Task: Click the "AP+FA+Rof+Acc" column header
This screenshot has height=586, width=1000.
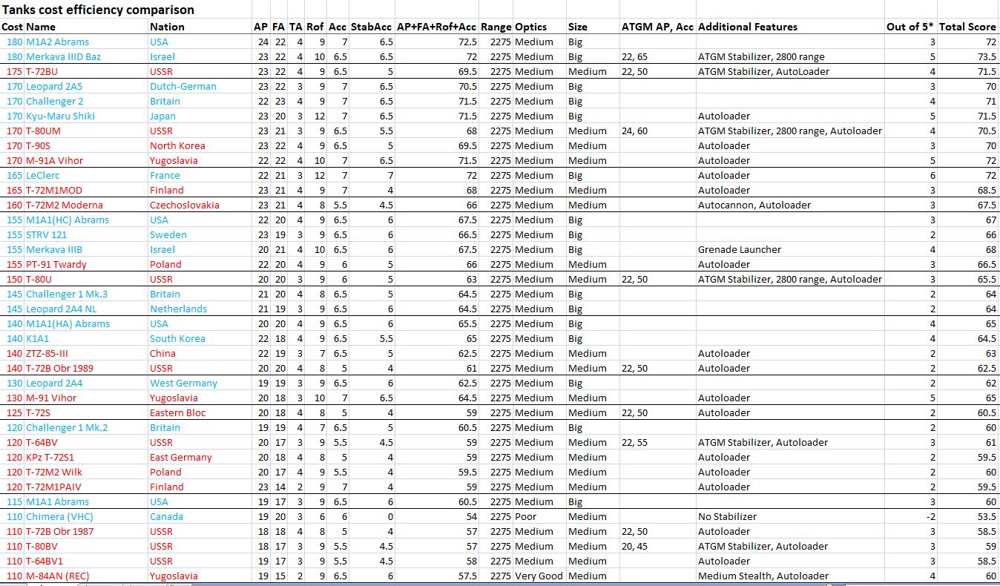Action: 437,27
